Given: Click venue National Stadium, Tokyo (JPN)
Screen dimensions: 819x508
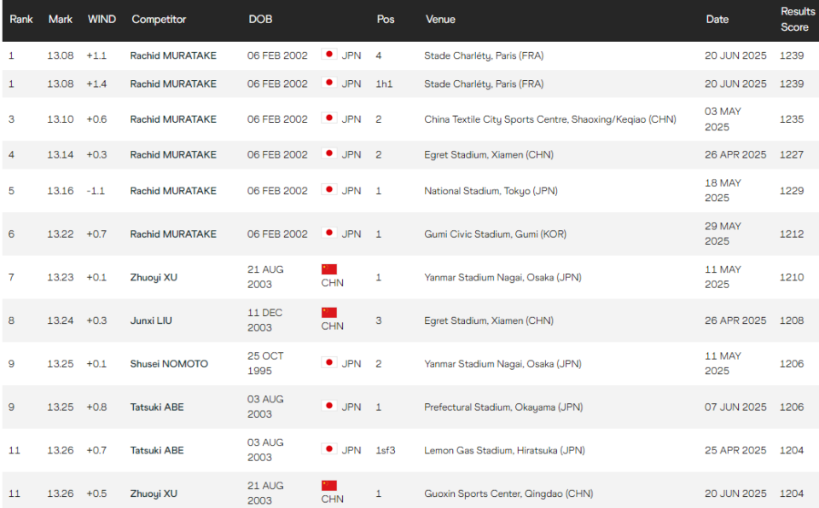Looking at the screenshot, I should click(491, 191).
